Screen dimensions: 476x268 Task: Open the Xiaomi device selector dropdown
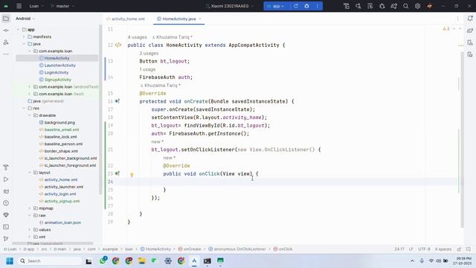tap(230, 6)
